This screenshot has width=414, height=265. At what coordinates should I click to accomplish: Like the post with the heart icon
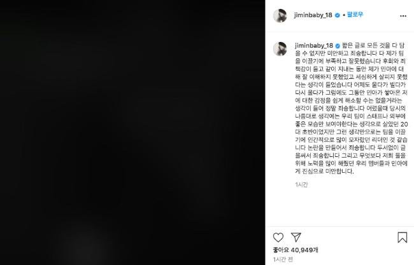[x=278, y=237]
